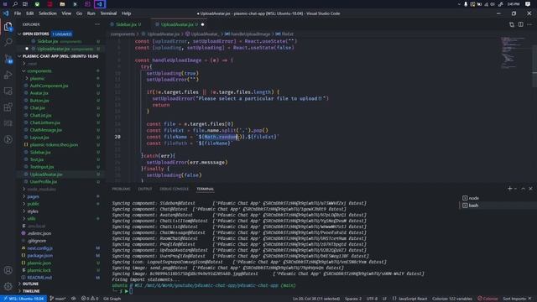This screenshot has width=537, height=302.
Task: Open the Remote Explorer view in the activity bar
Action: click(x=8, y=91)
